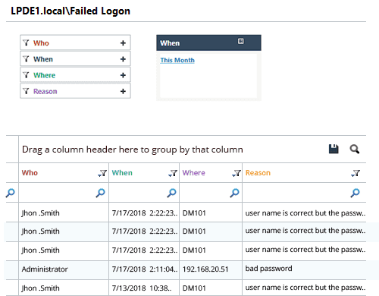Screen dimensions: 379x296
Task: Open search using the magnifier icon beside save
Action: (355, 149)
